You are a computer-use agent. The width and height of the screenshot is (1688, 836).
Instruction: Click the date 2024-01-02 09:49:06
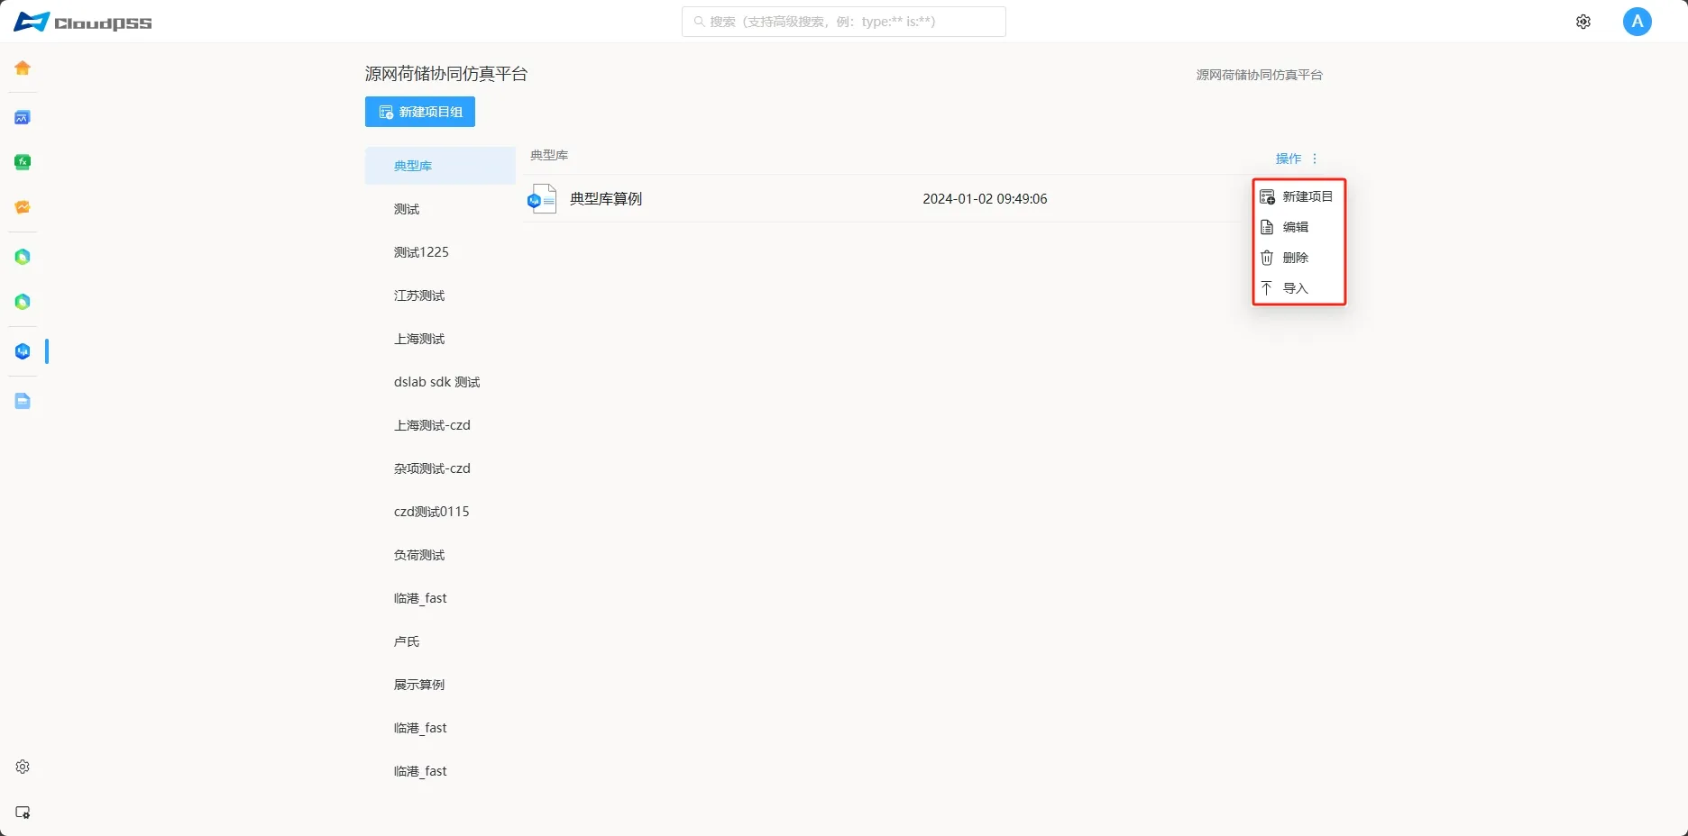pyautogui.click(x=985, y=199)
